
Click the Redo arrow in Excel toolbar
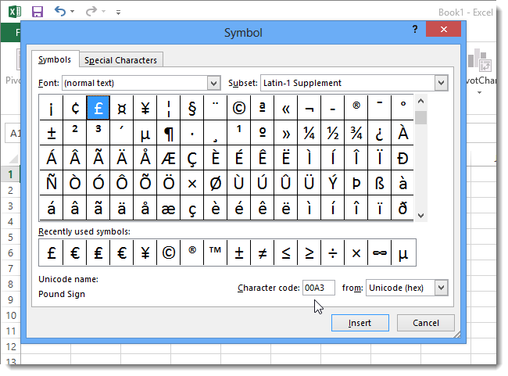[91, 12]
